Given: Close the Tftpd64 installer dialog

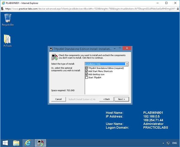Looking at the screenshot, I should [x=127, y=48].
